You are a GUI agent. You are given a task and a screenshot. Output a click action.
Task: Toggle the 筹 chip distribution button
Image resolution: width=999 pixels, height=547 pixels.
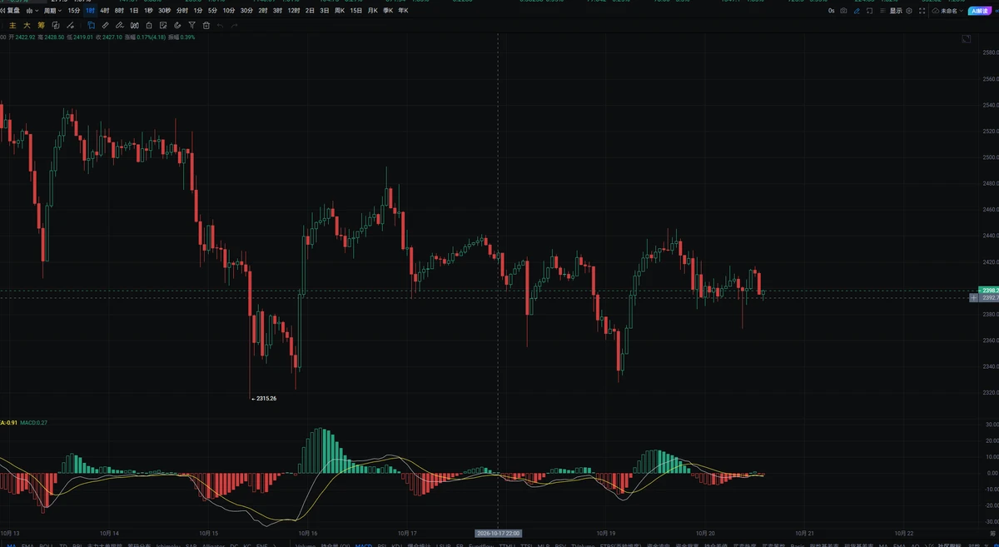tap(42, 26)
